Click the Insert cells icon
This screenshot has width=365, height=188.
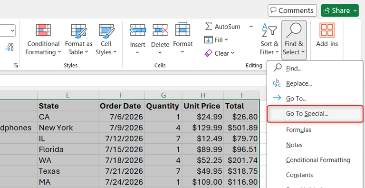click(x=137, y=30)
